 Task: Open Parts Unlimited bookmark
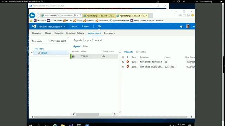click(155, 20)
